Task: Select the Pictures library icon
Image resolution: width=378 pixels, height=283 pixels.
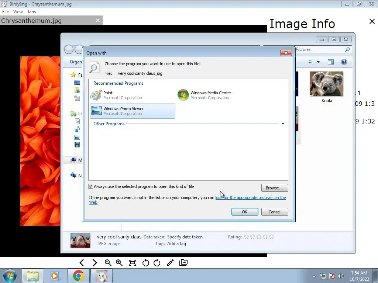Action: pyautogui.click(x=77, y=137)
